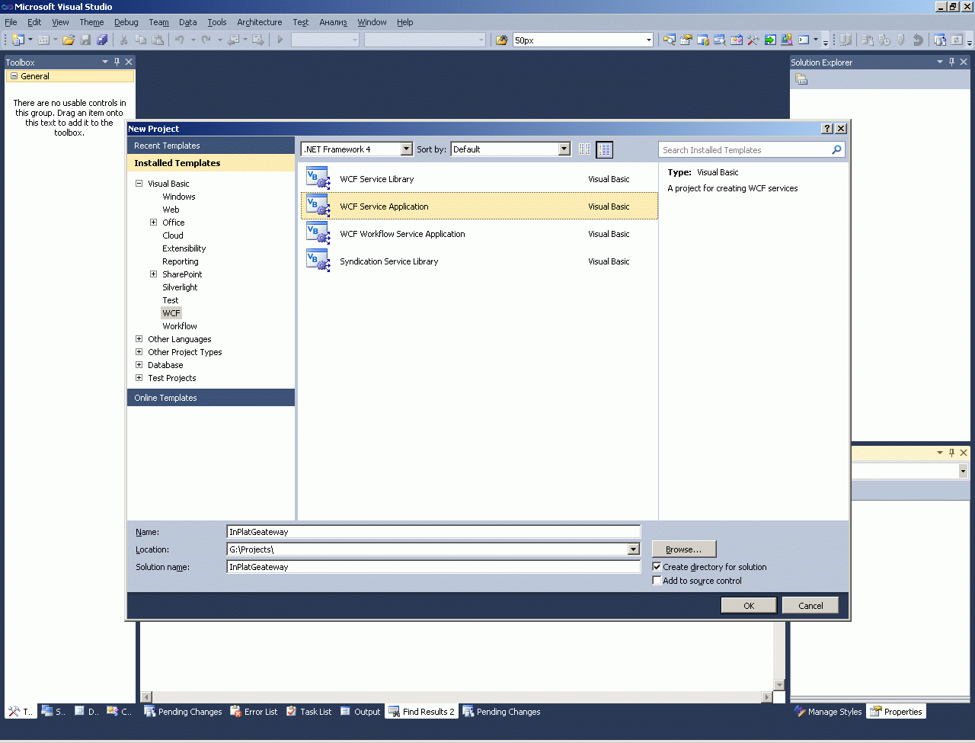Viewport: 975px width, 743px height.
Task: Open the Online Templates section
Action: click(211, 398)
